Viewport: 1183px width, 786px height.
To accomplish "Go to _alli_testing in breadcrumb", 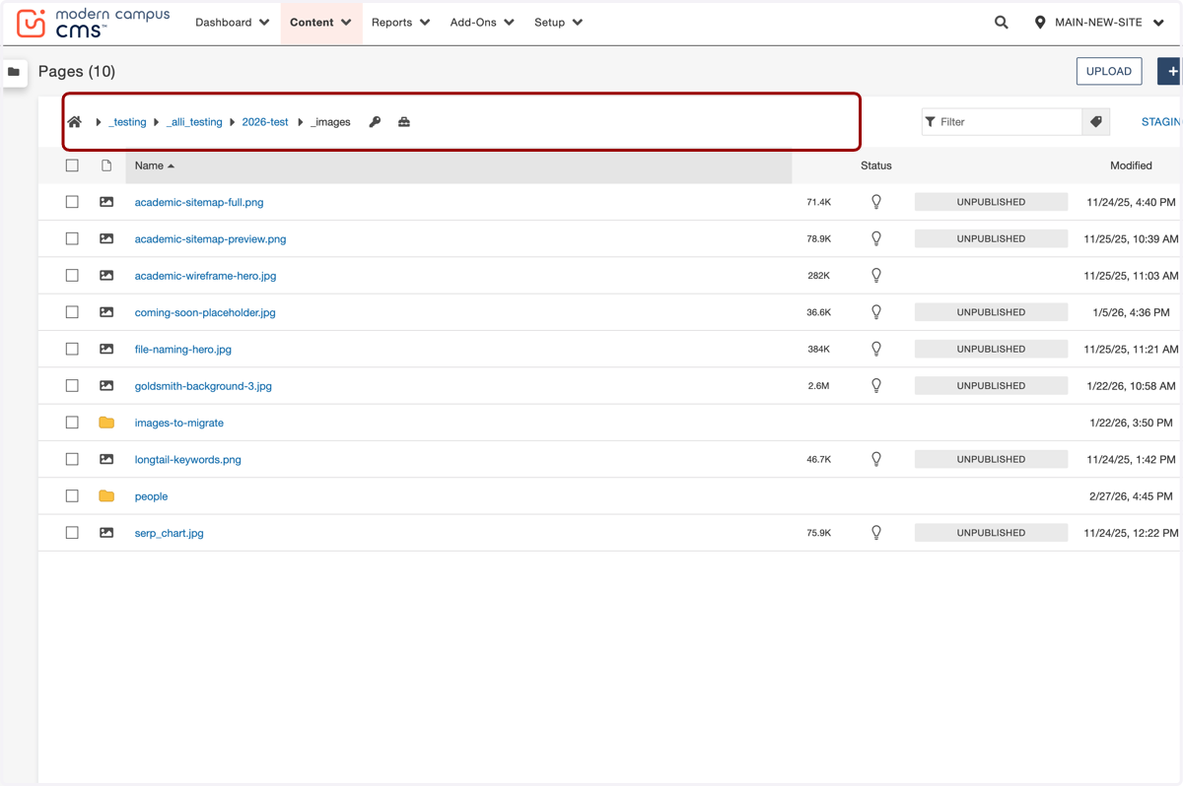I will [x=194, y=122].
